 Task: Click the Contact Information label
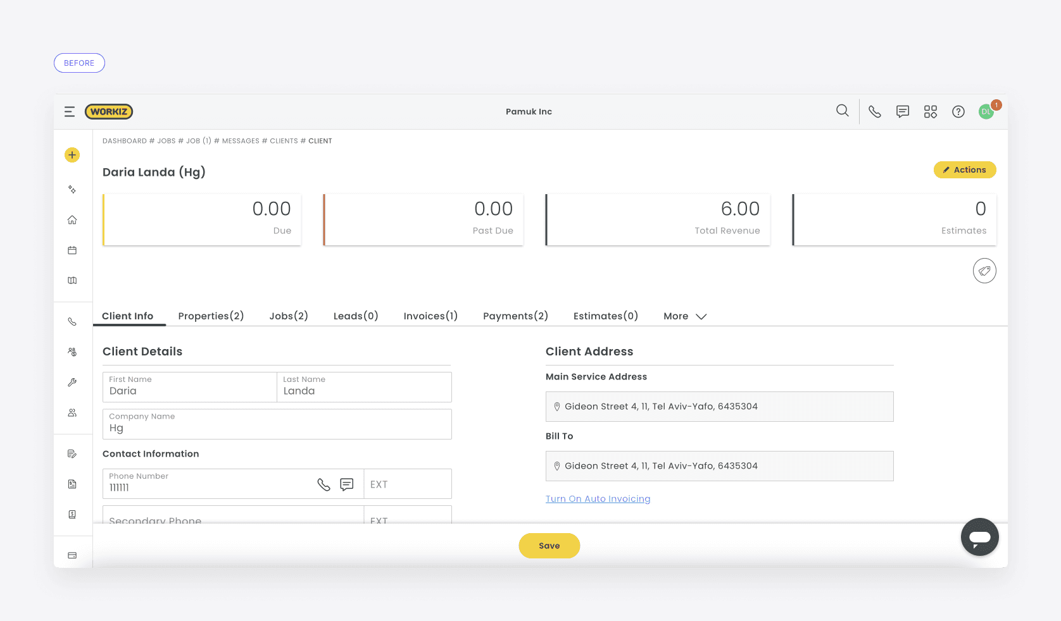click(151, 454)
